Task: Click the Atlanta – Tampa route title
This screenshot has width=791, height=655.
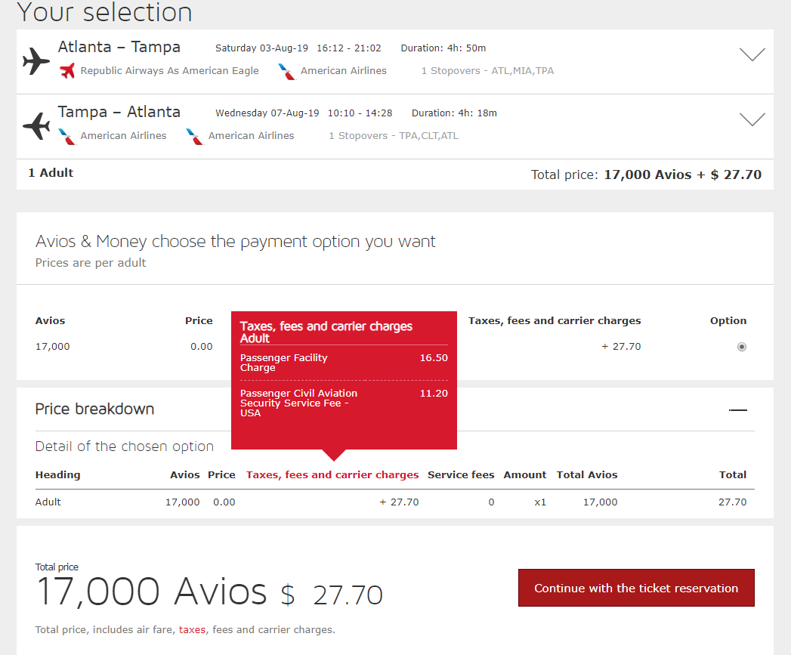Action: point(119,47)
